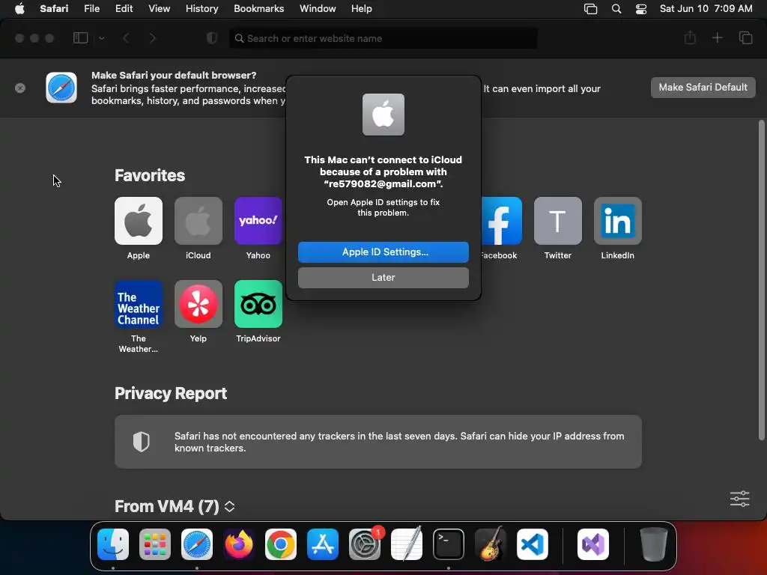
Task: Open Trash from the Dock
Action: 653,544
